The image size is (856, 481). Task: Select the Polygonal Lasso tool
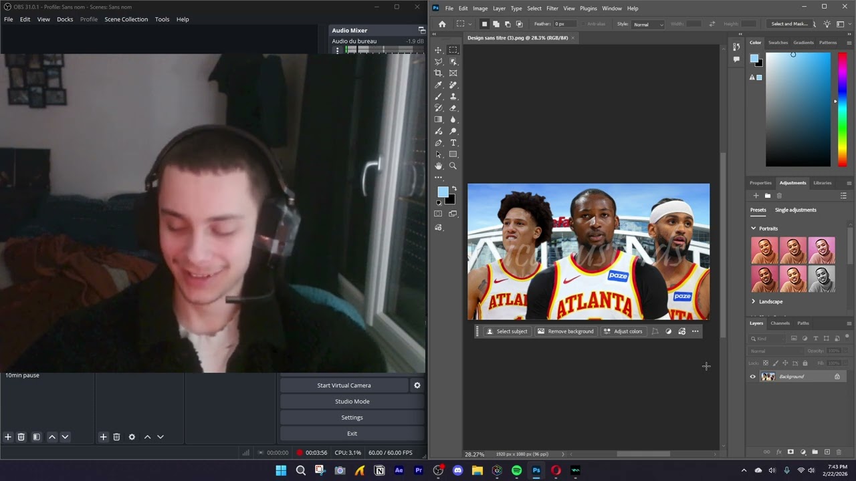(439, 61)
